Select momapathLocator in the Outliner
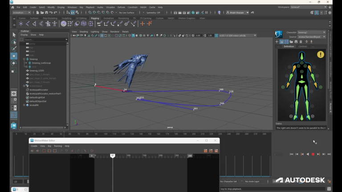This screenshot has width=342, height=192. 39,90
